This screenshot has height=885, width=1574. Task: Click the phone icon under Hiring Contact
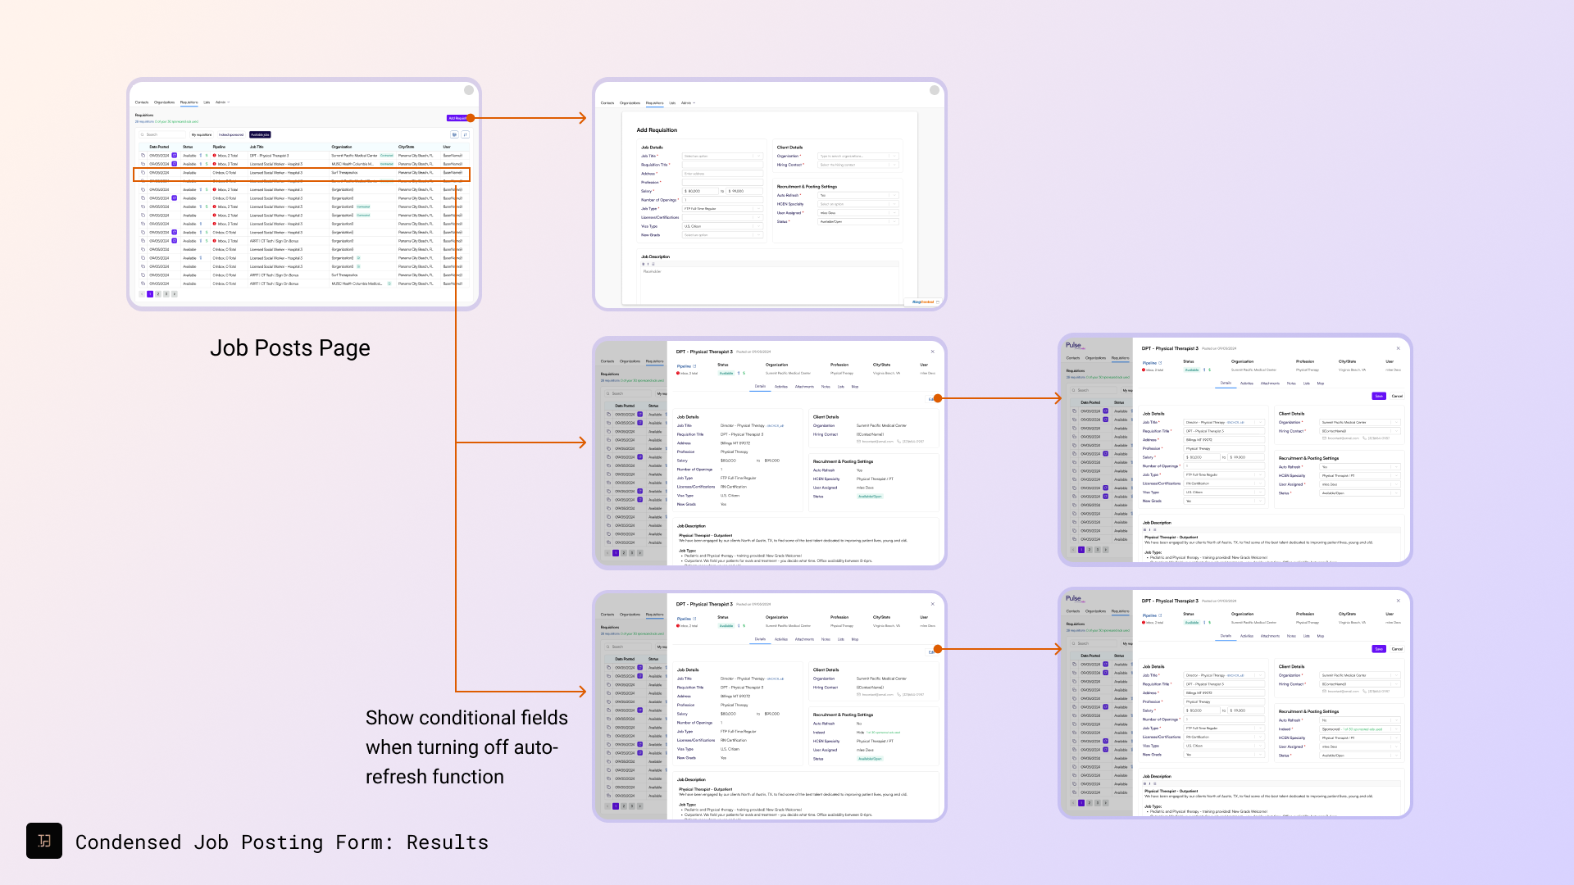[x=898, y=442]
